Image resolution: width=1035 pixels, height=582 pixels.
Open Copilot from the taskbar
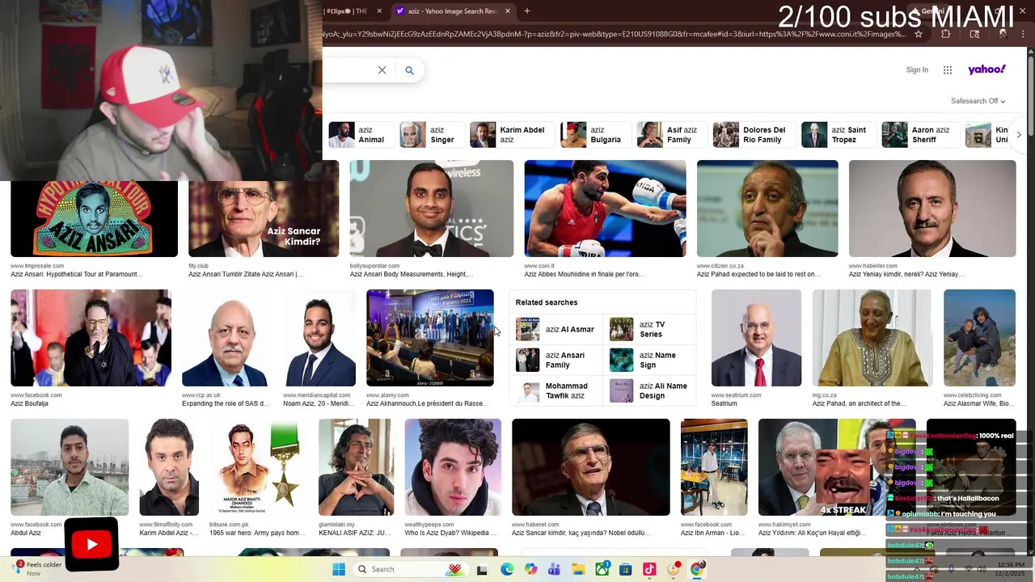click(x=530, y=570)
